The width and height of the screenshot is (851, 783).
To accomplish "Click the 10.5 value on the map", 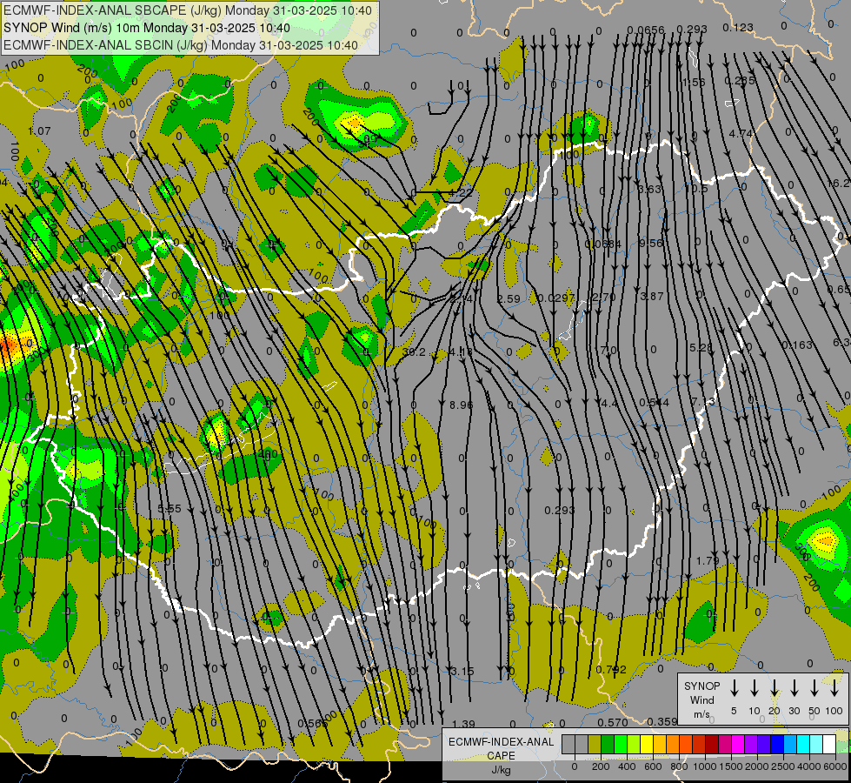I will click(696, 189).
